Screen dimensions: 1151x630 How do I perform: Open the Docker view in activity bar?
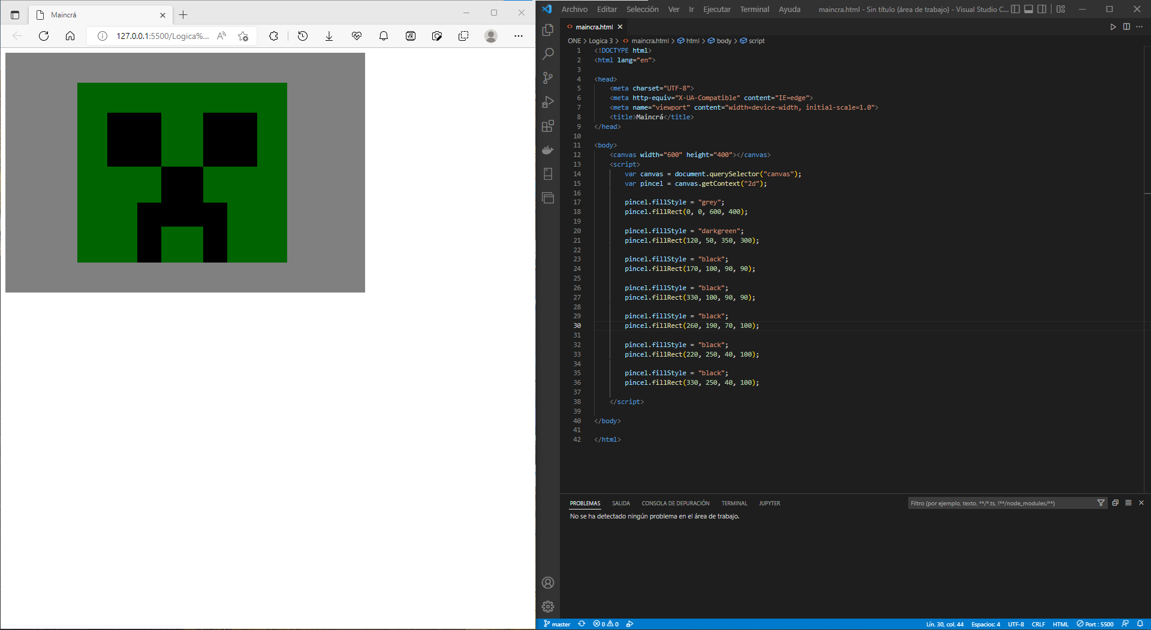548,150
